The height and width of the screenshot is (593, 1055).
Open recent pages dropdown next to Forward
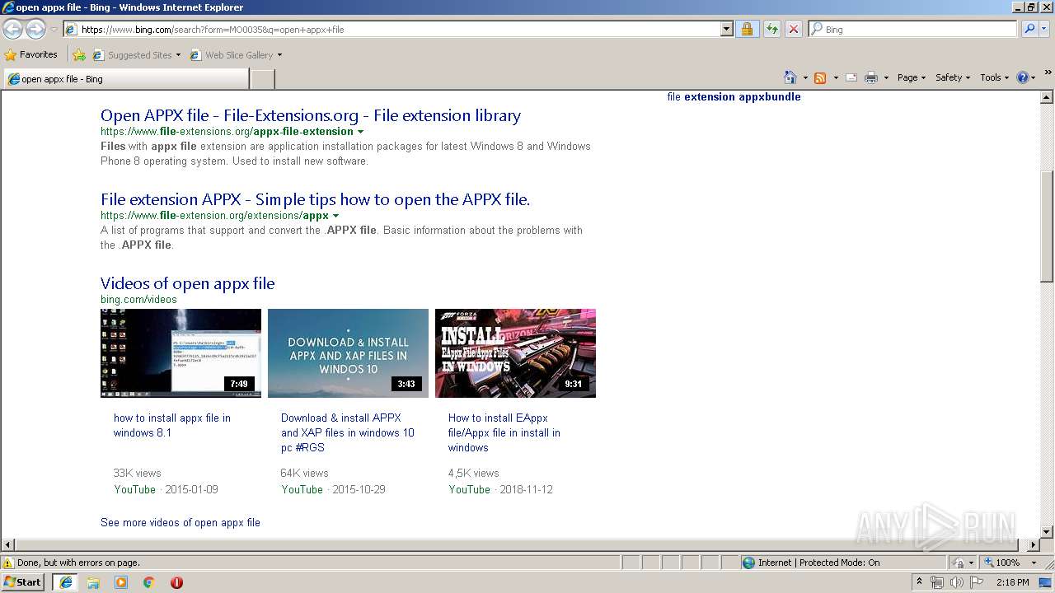click(x=54, y=30)
